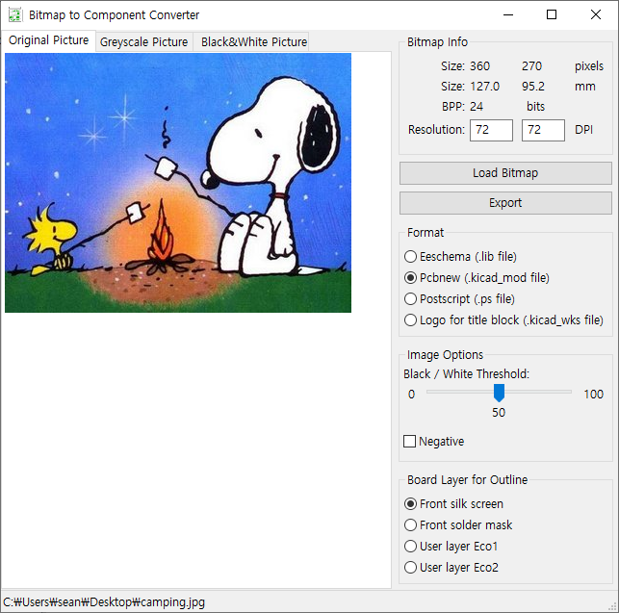Choose User layer Eco2
Image resolution: width=619 pixels, height=613 pixels.
pos(451,568)
